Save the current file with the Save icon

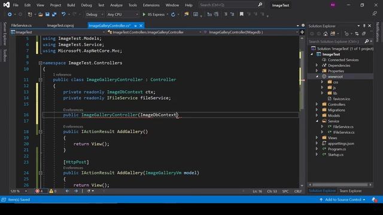coord(47,14)
